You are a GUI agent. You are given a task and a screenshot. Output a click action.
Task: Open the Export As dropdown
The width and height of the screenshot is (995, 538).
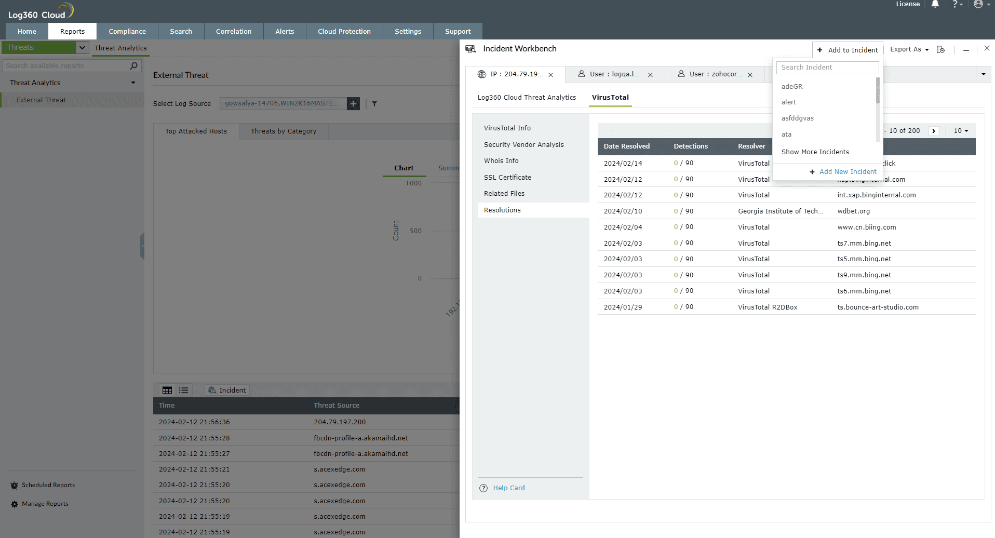[909, 49]
